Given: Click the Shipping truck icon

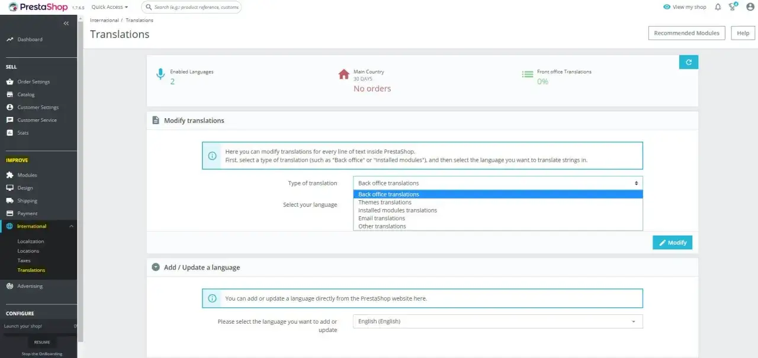Looking at the screenshot, I should click(9, 201).
